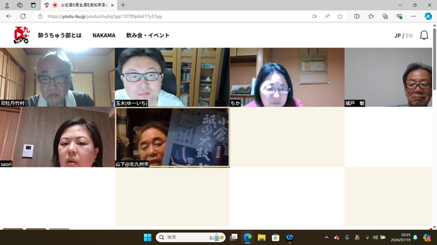Select the 山下@北九州市 video tile
Image resolution: width=437 pixels, height=245 pixels.
point(172,137)
